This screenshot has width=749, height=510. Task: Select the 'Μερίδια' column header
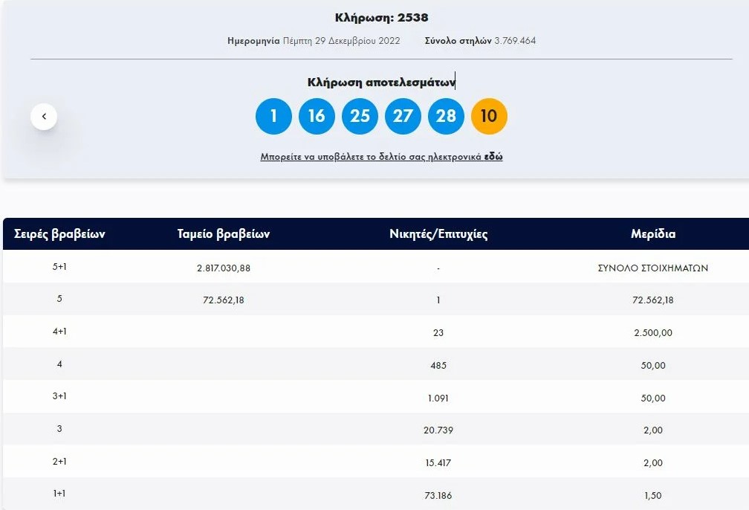(653, 234)
